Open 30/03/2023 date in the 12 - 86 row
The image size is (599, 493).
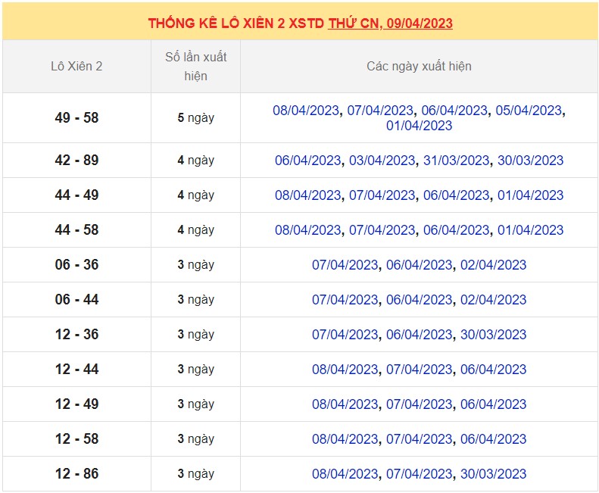pyautogui.click(x=493, y=474)
